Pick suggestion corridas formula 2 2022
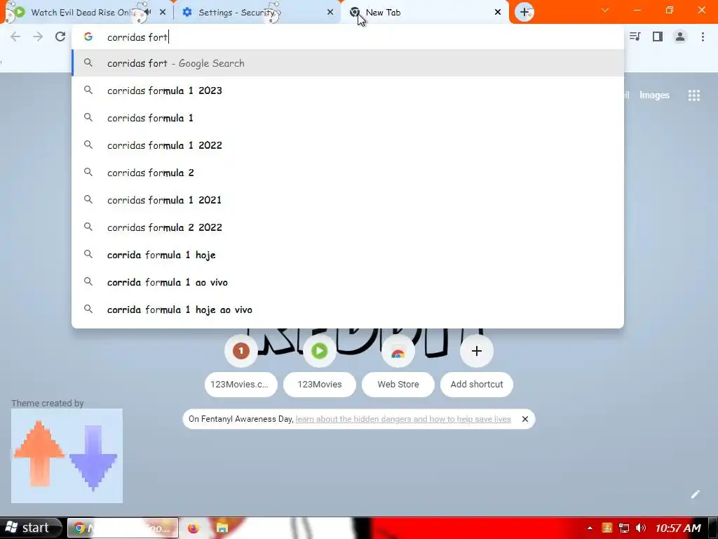 [348, 227]
